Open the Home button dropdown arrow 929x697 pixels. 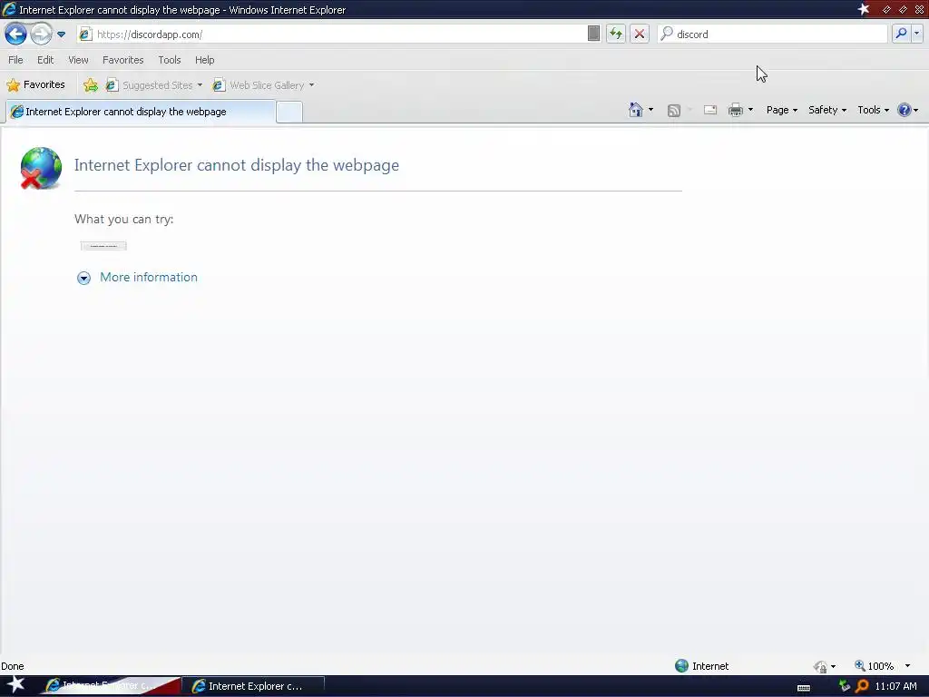point(650,110)
